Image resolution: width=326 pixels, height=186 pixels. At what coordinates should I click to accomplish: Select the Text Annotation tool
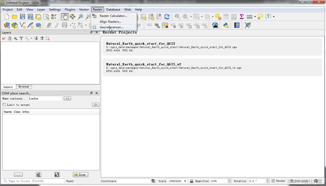(x=268, y=17)
